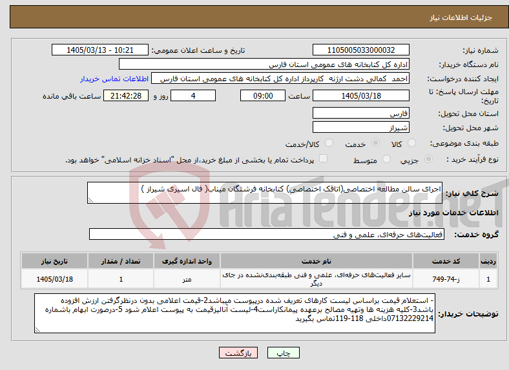This screenshot has height=370, width=509.
Task: Click the ردیف column header
Action: click(x=488, y=261)
